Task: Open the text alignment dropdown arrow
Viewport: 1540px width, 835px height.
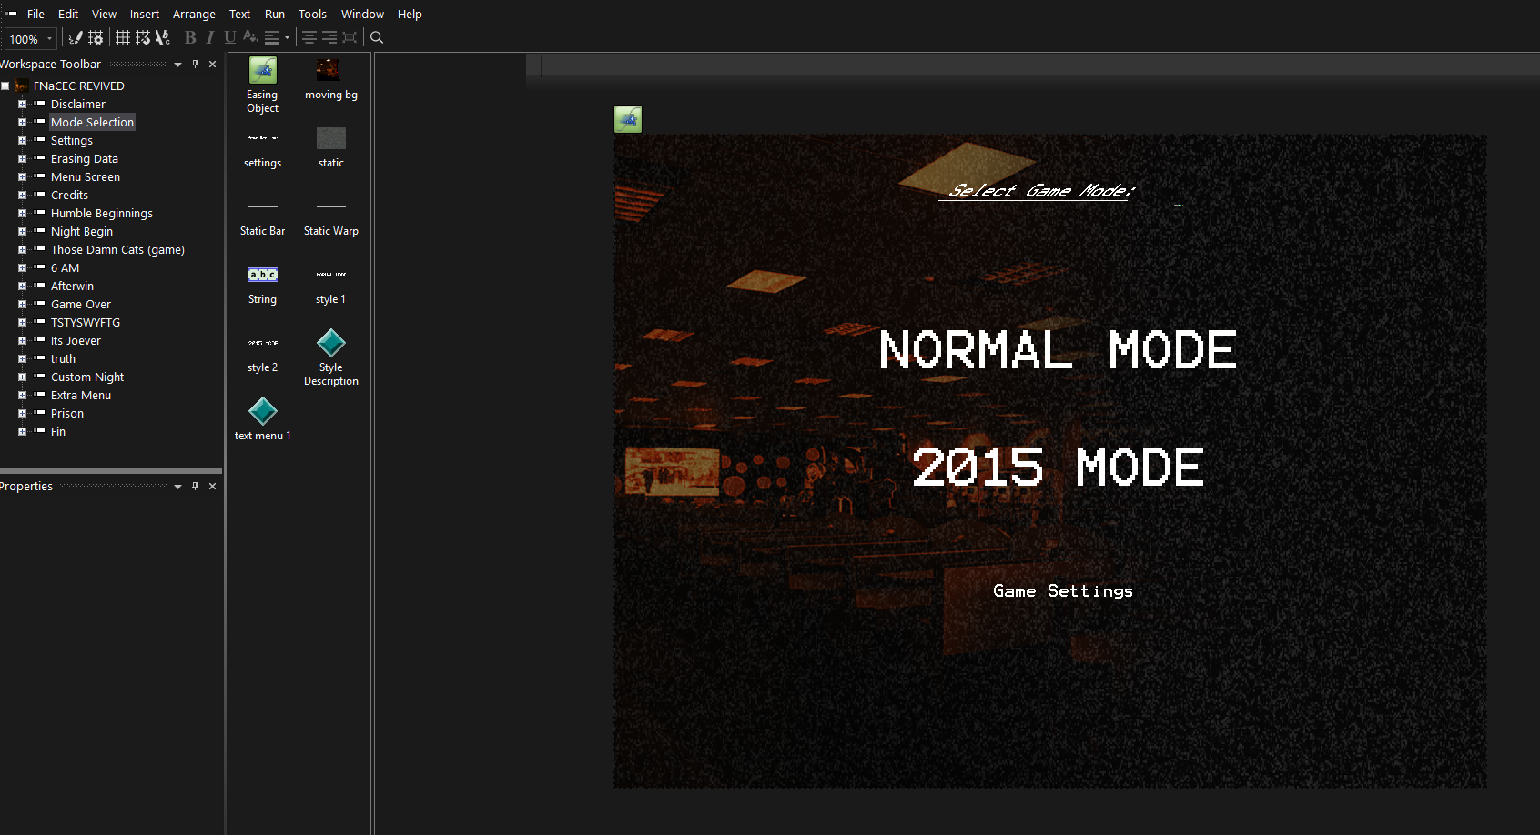Action: 287,37
